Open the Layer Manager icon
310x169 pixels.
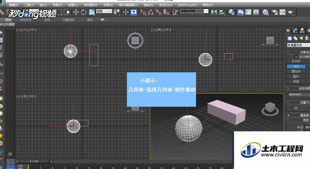[x=231, y=12]
